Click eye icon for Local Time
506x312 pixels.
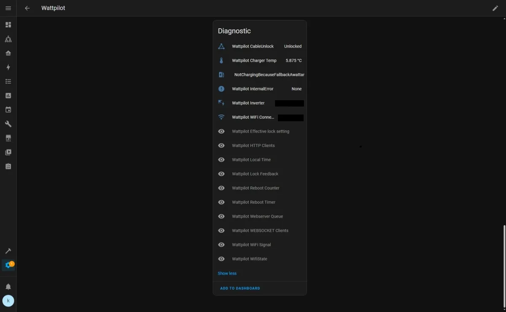(x=221, y=160)
